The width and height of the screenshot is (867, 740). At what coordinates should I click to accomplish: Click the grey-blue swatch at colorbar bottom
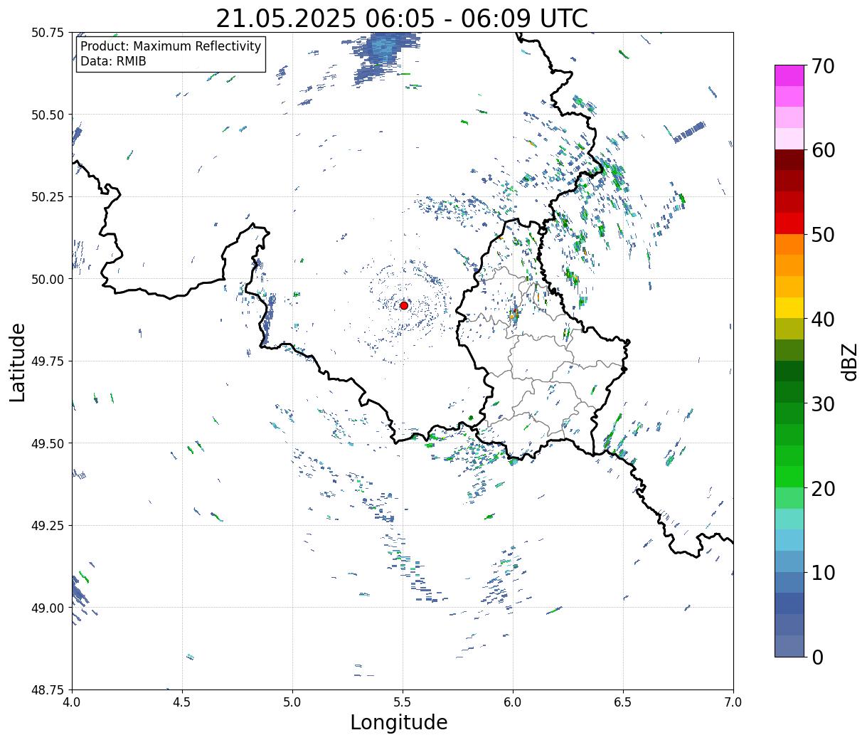click(x=789, y=646)
